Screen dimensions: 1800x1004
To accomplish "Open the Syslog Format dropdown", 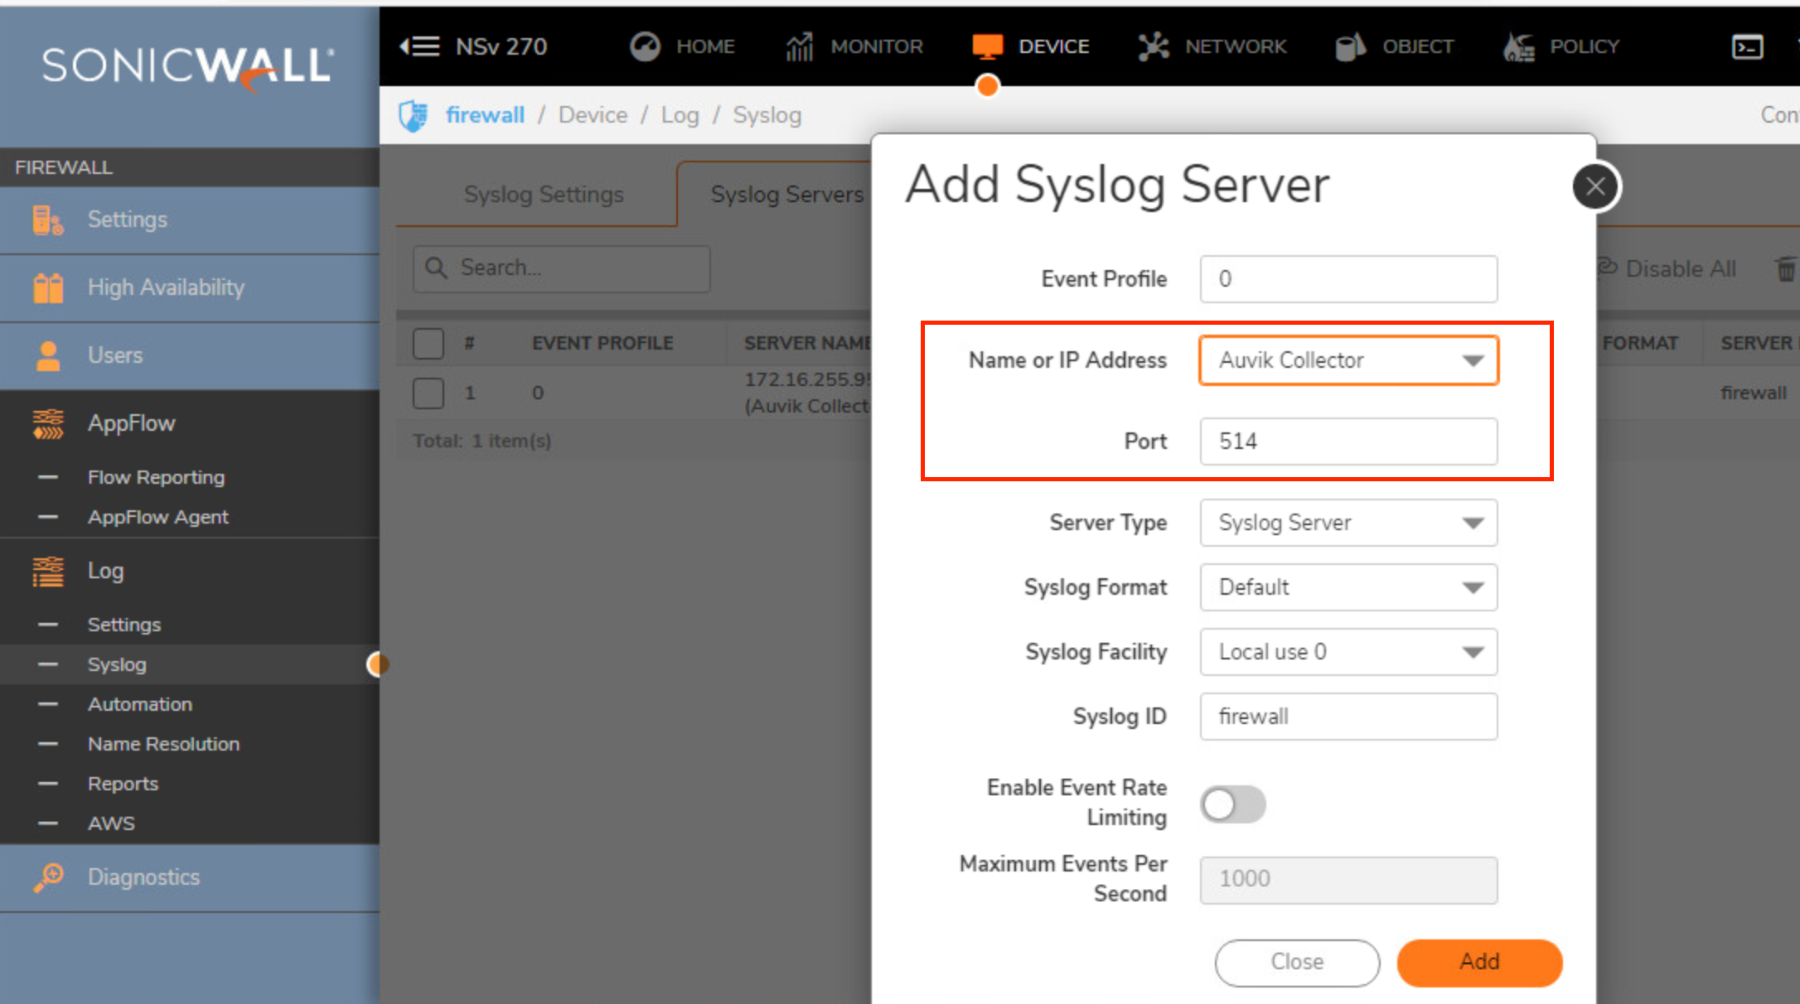I will tap(1348, 587).
